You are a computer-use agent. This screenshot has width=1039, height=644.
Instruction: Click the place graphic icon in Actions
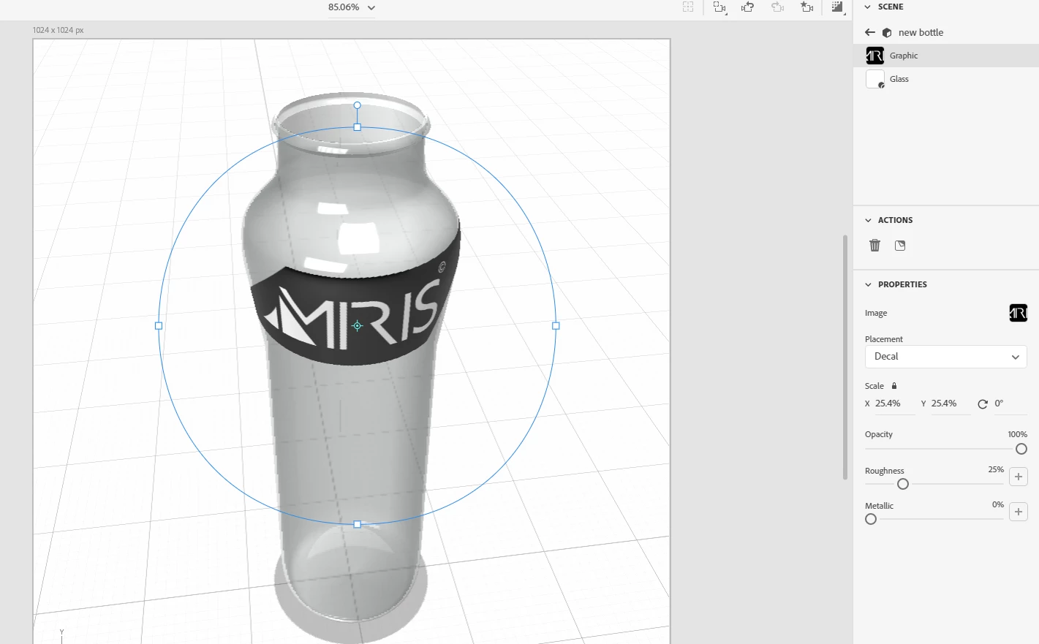coord(900,246)
